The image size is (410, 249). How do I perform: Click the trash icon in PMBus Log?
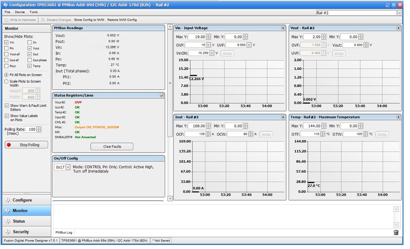396,233
